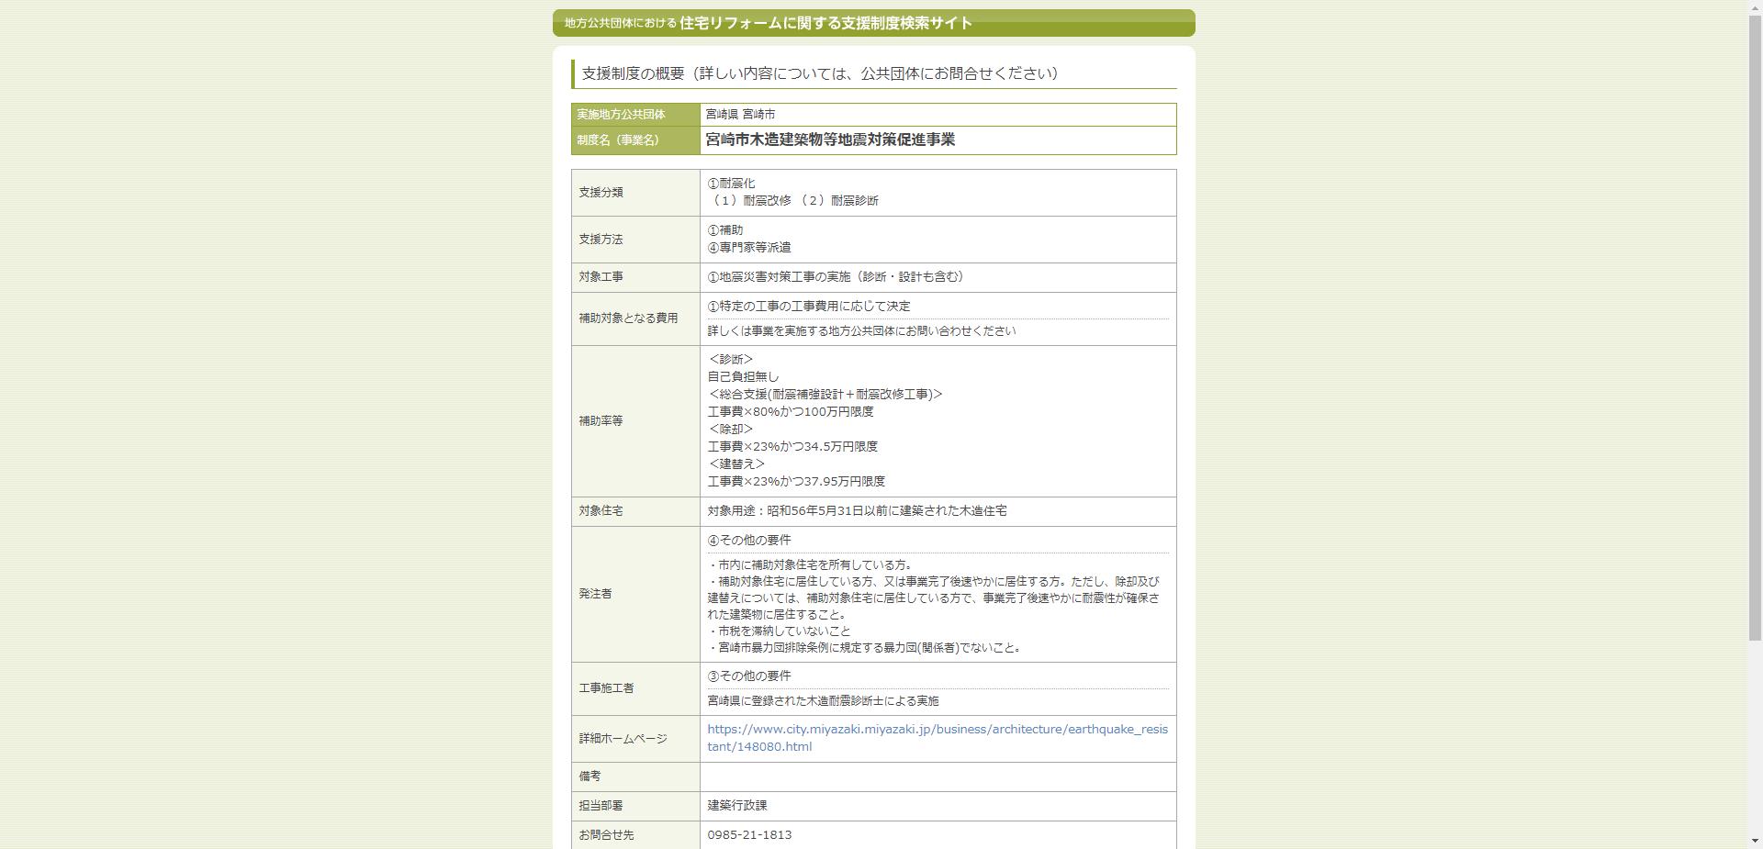Select the 制度名 value 宮崎市木造建築物等地震対策促進事業

point(830,140)
